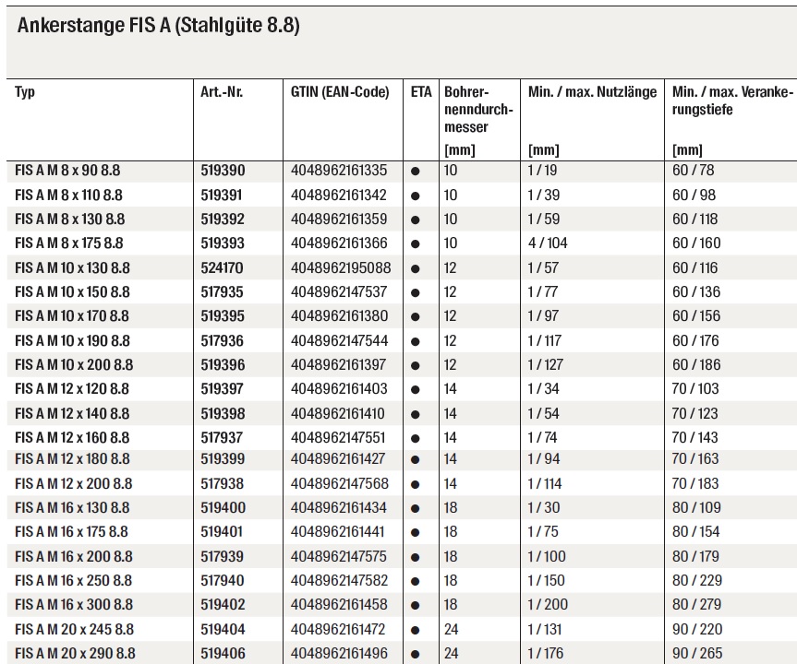The height and width of the screenshot is (664, 797).
Task: Click the Min. / max. Verankerungstiefe header
Action: pyautogui.click(x=732, y=101)
